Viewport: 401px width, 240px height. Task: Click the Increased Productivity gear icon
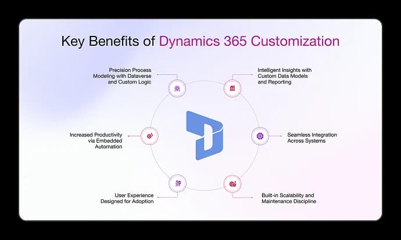coord(149,136)
